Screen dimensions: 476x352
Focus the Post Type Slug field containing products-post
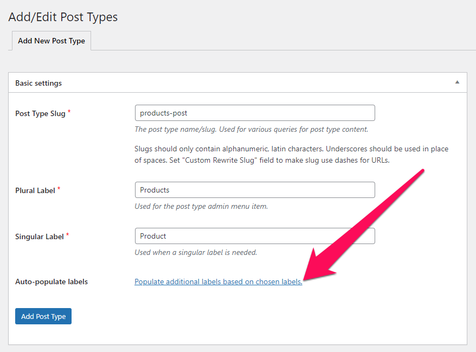click(x=255, y=113)
